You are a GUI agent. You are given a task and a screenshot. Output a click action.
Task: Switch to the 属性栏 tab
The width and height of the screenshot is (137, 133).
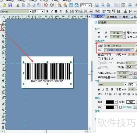tap(98, 17)
